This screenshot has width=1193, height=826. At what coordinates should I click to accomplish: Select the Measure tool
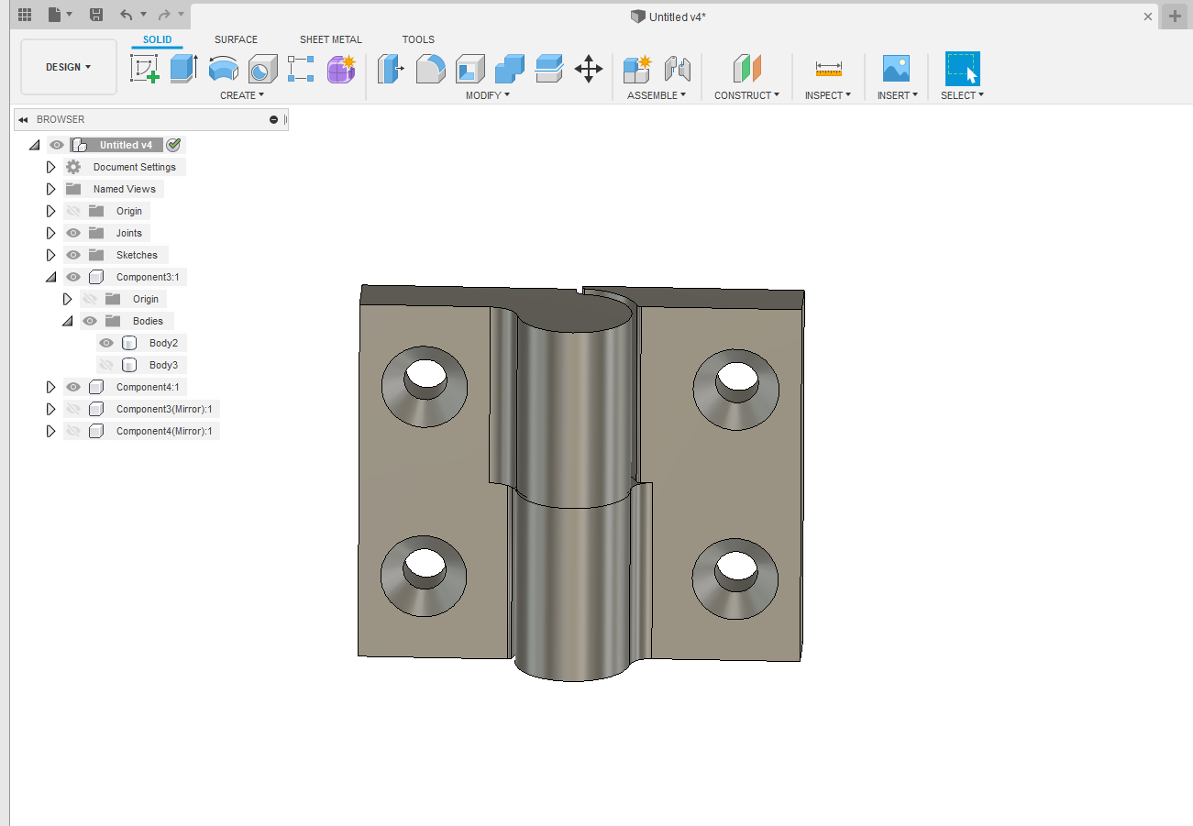point(828,69)
